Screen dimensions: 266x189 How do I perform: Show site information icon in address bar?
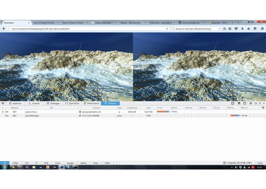point(9,29)
